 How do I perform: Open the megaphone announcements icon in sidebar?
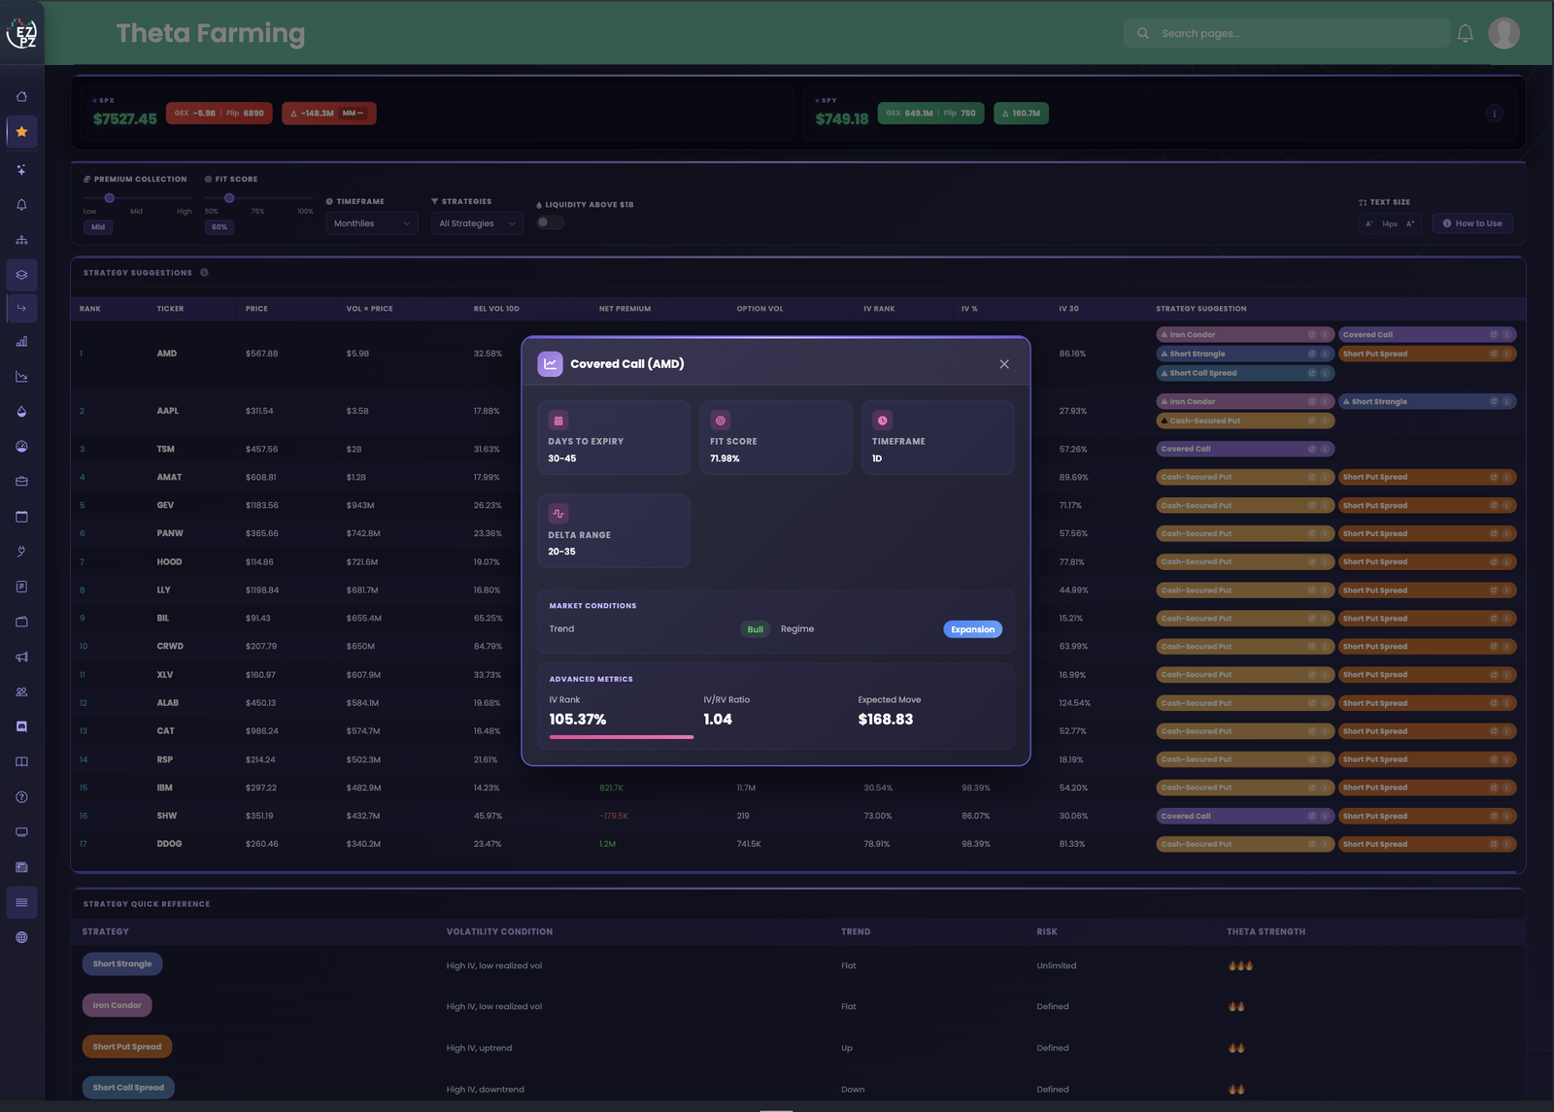pyautogui.click(x=21, y=657)
